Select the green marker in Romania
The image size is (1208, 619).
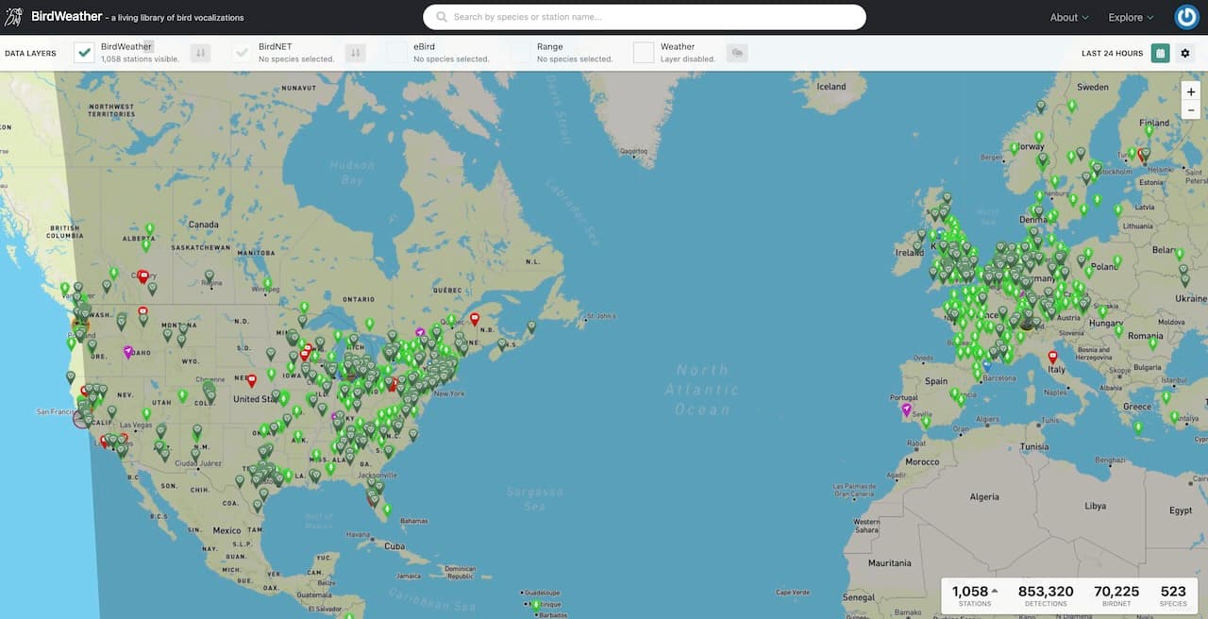[x=1153, y=343]
